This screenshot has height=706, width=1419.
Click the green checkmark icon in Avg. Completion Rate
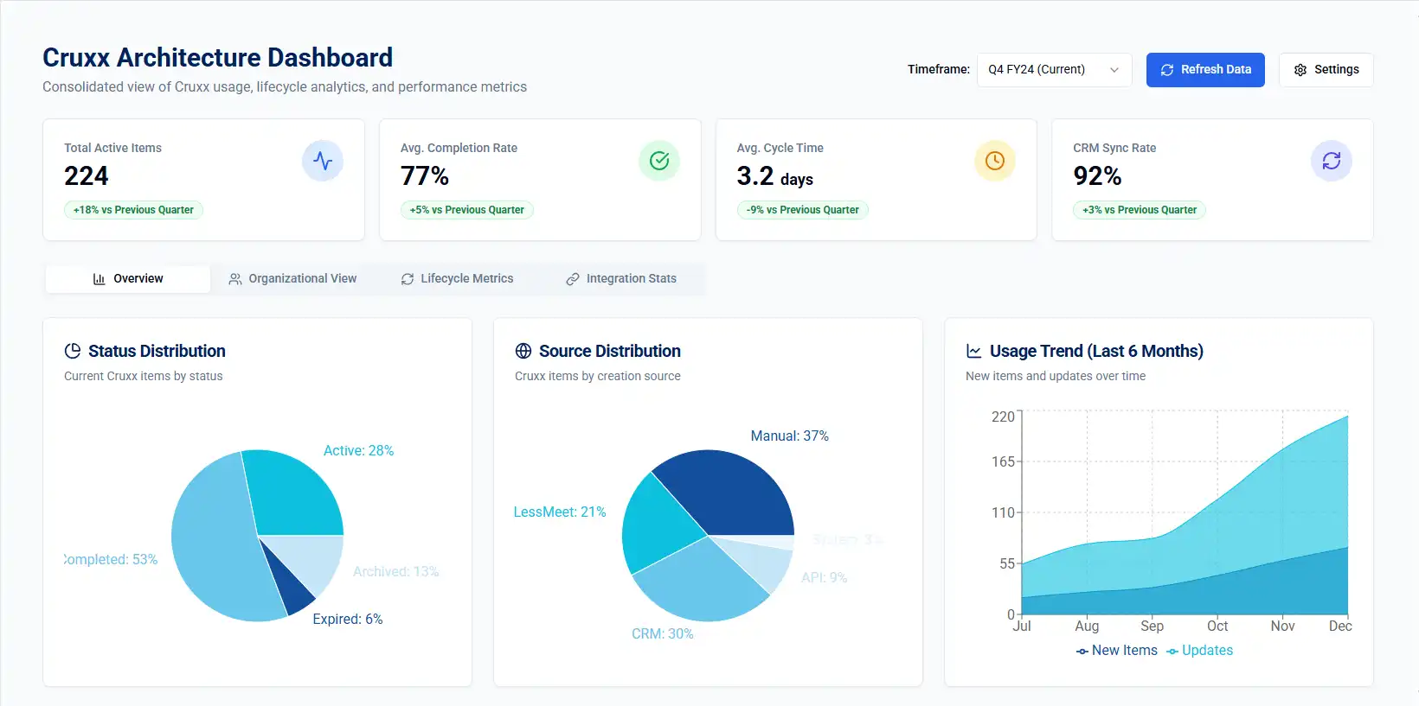coord(659,161)
